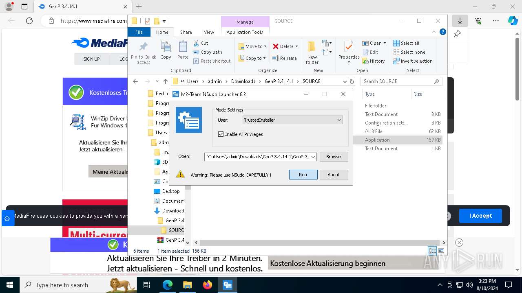The width and height of the screenshot is (522, 293).
Task: Click Invert selection in the ribbon
Action: pyautogui.click(x=413, y=61)
